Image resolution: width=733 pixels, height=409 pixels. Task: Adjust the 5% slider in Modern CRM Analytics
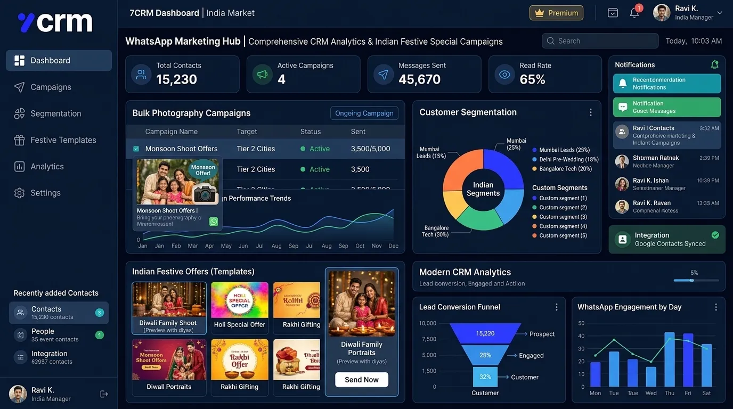[692, 280]
